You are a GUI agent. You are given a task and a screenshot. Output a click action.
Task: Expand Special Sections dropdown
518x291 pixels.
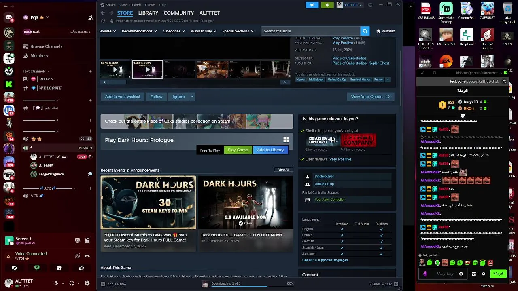pyautogui.click(x=238, y=31)
